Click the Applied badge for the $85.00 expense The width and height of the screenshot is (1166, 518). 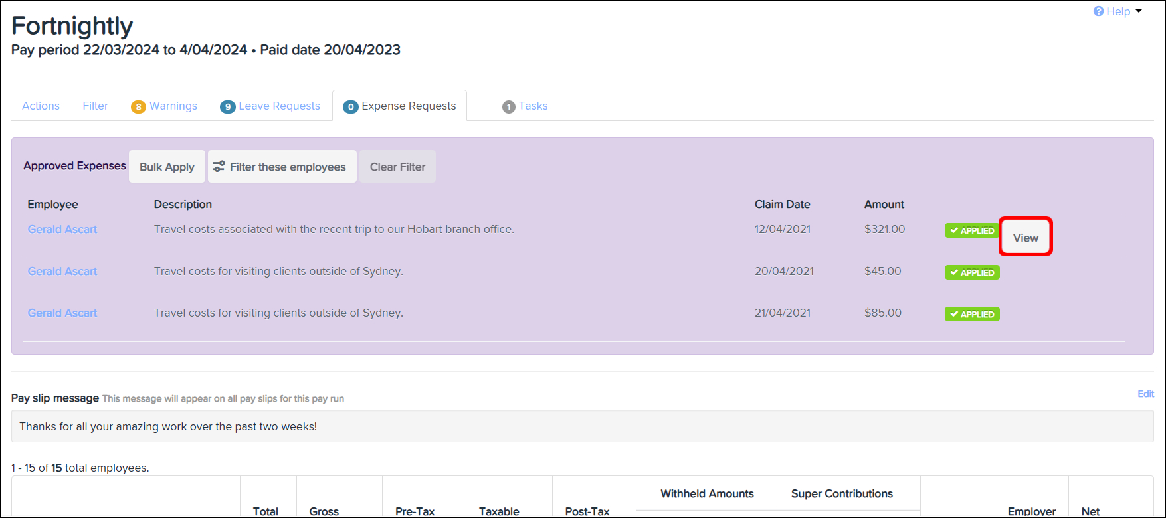tap(972, 315)
